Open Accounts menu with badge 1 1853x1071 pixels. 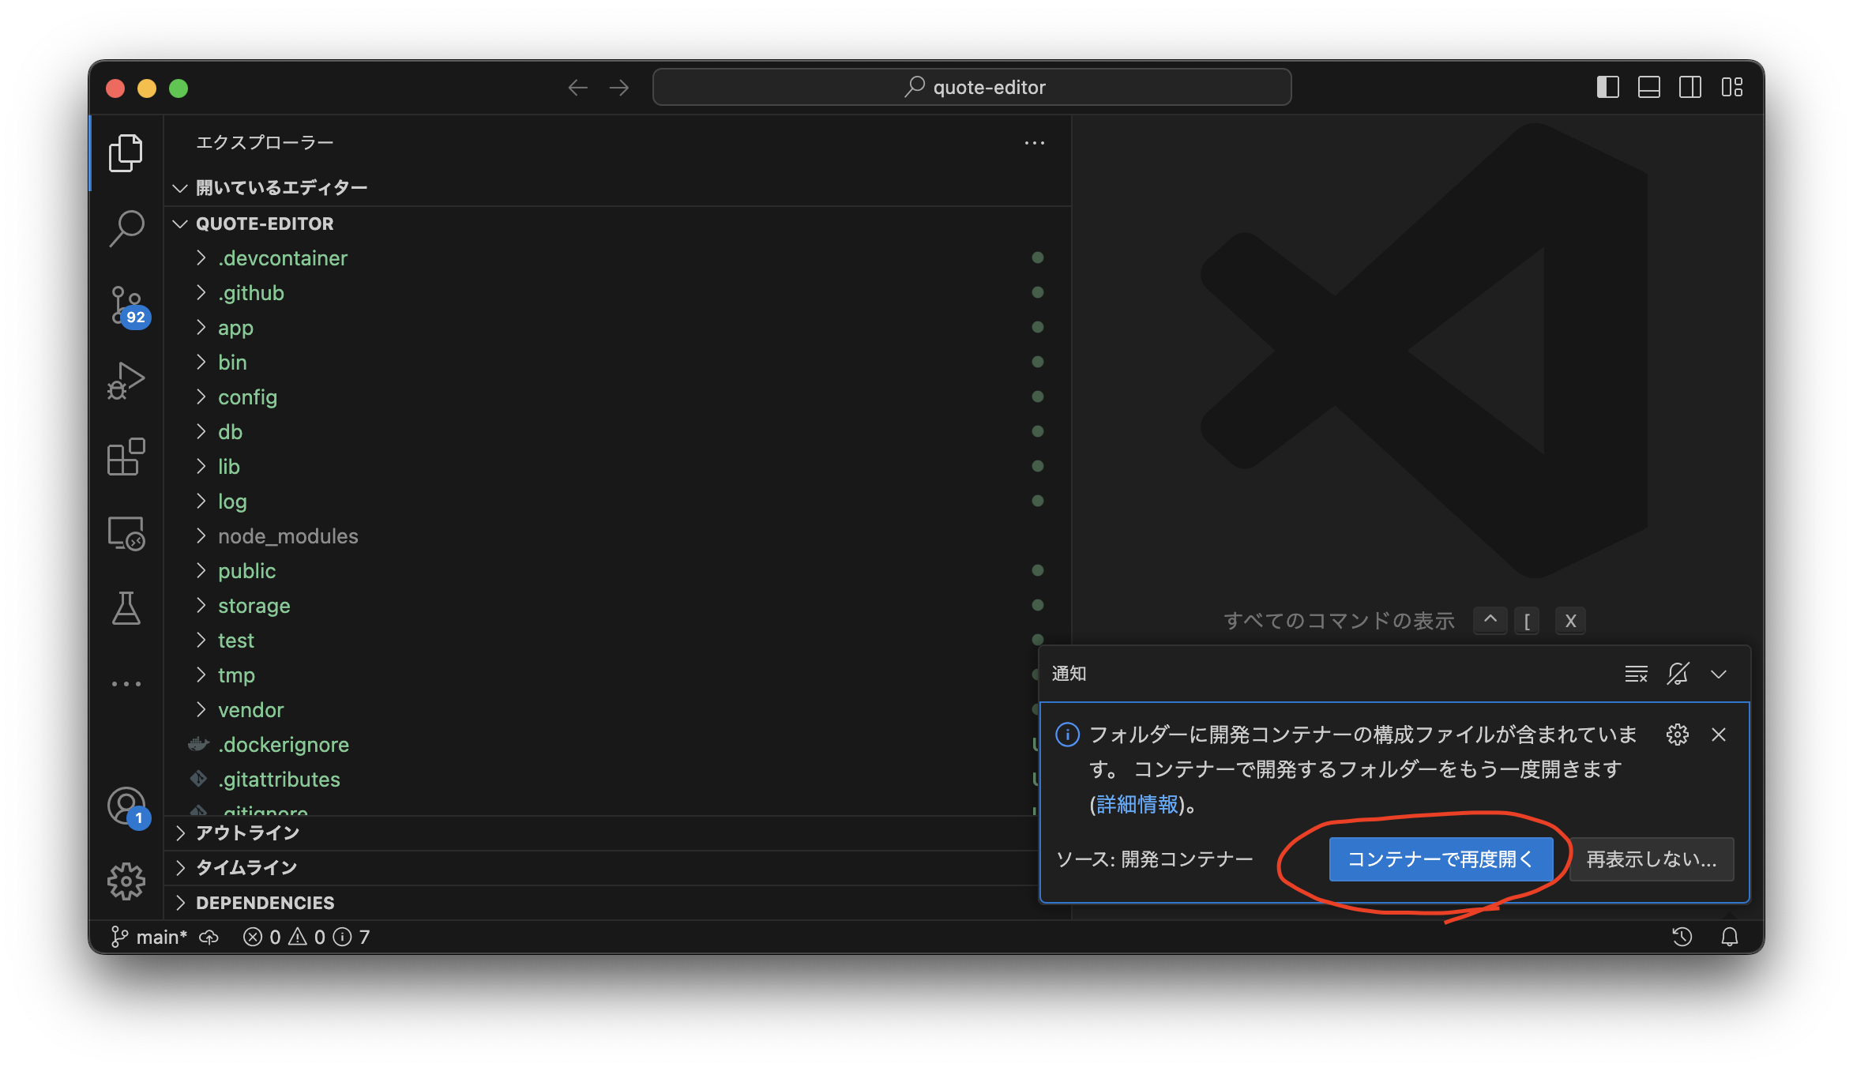(x=127, y=806)
